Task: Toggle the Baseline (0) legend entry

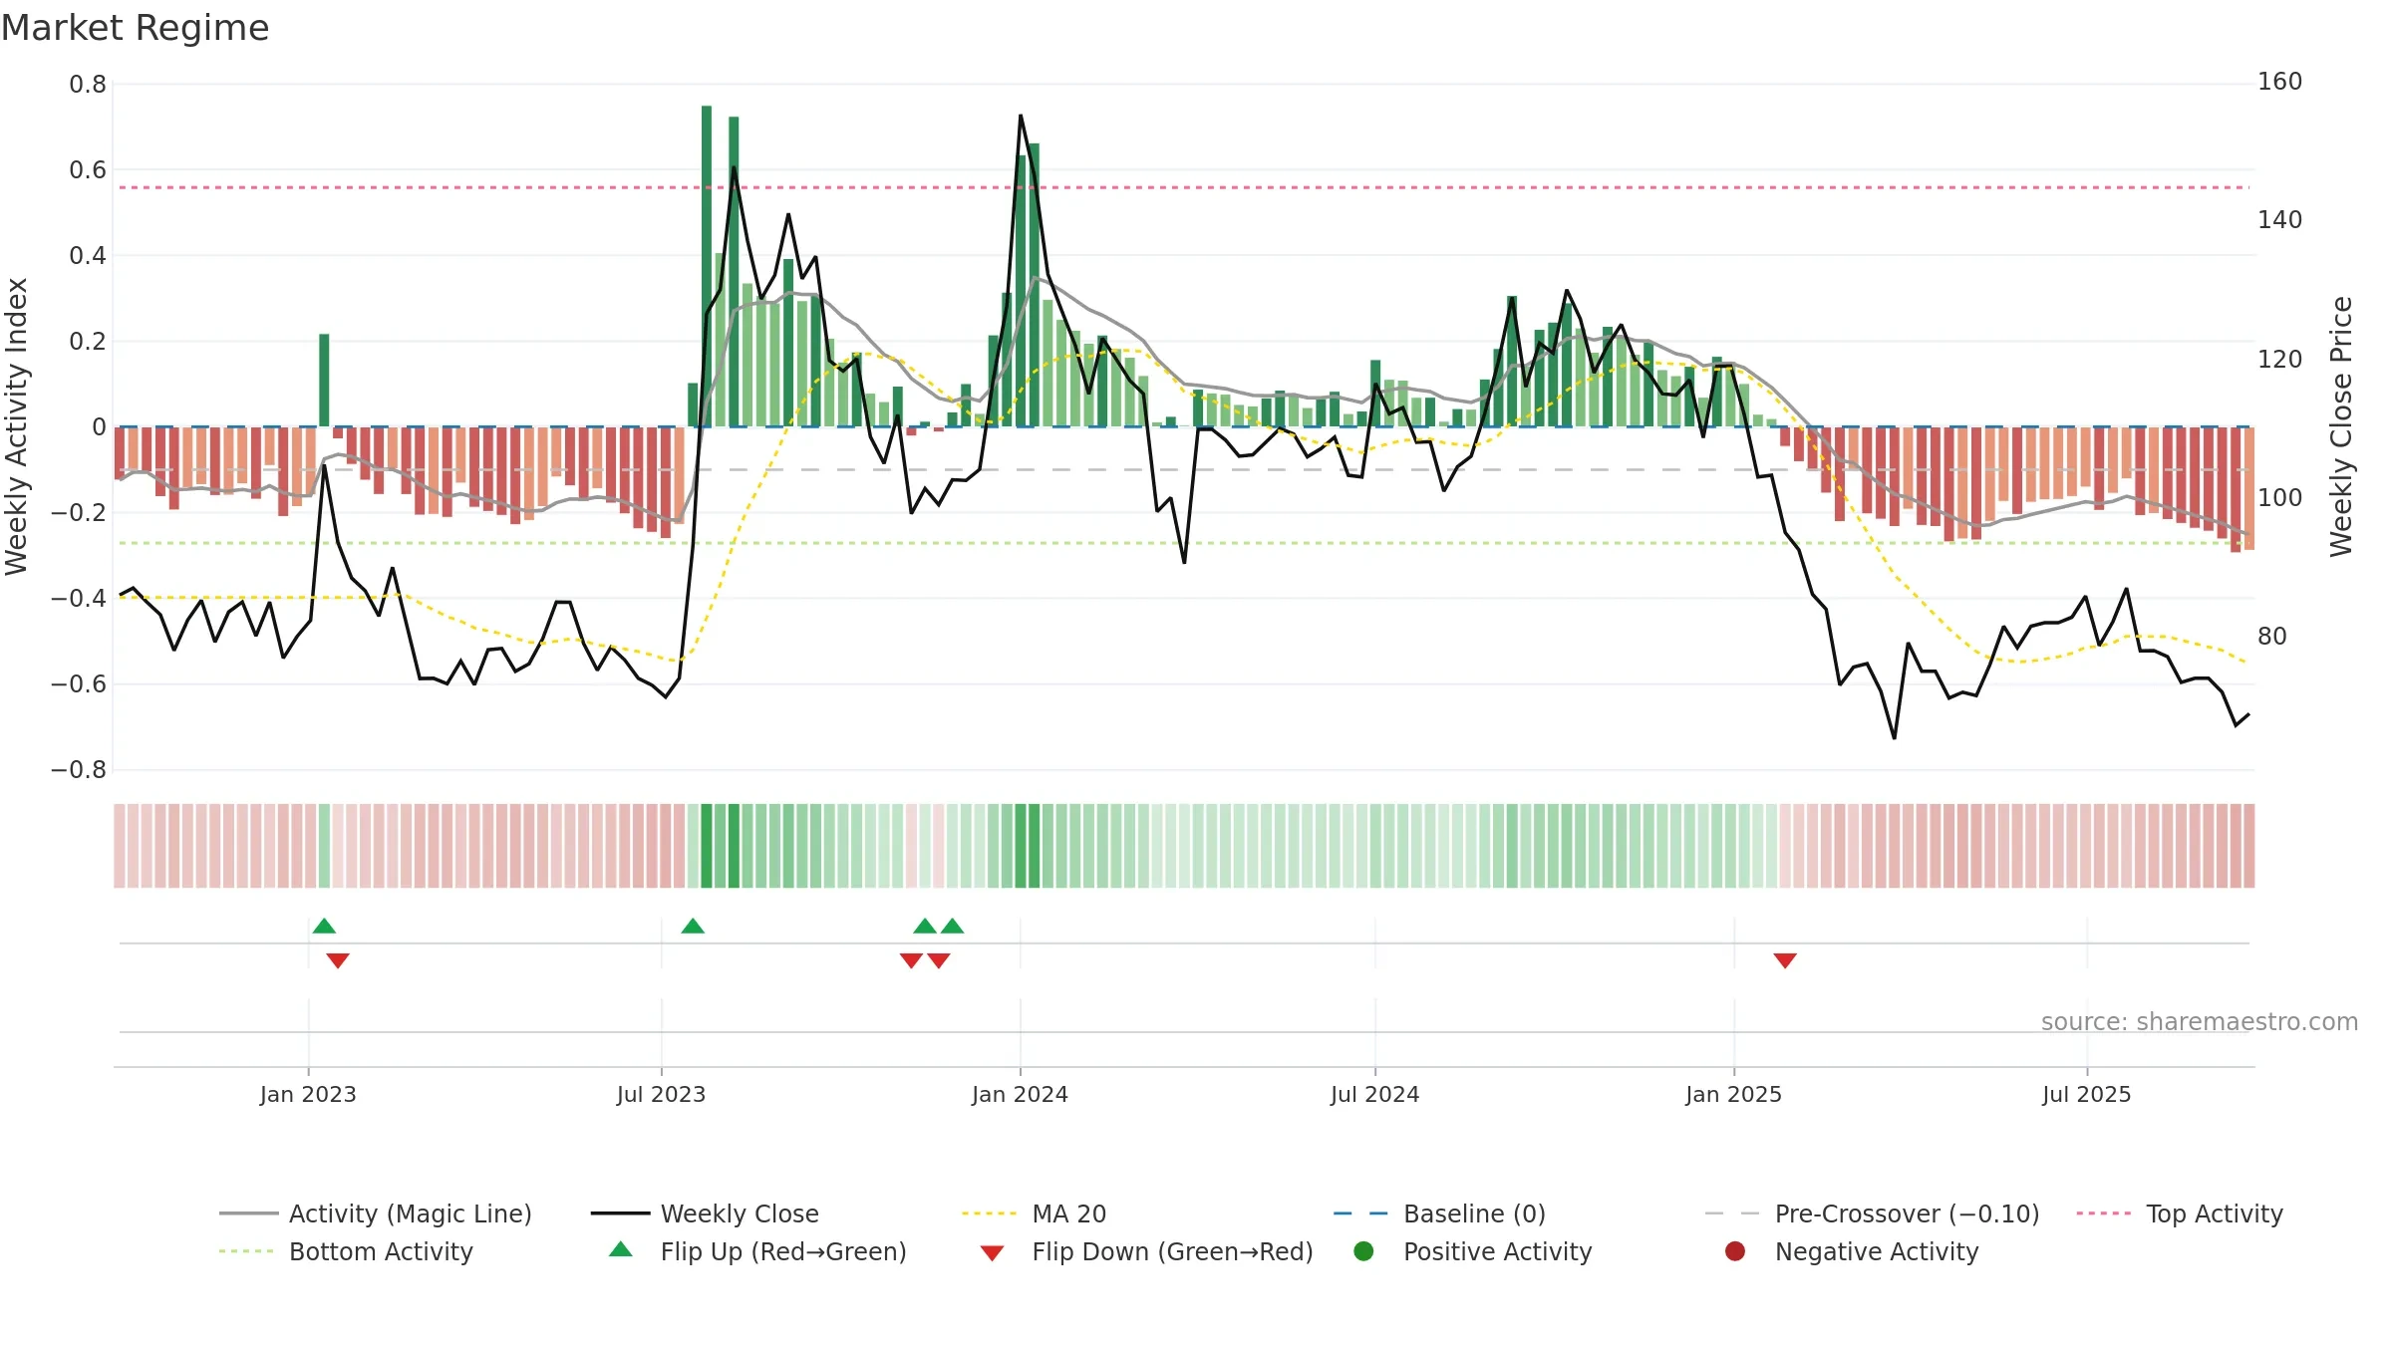Action: tap(1439, 1213)
